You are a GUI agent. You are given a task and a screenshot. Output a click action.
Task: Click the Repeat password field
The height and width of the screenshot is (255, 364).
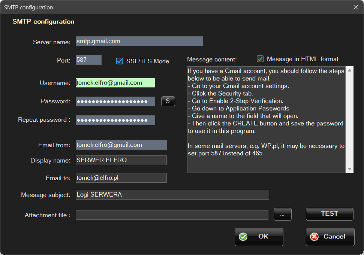tap(115, 120)
